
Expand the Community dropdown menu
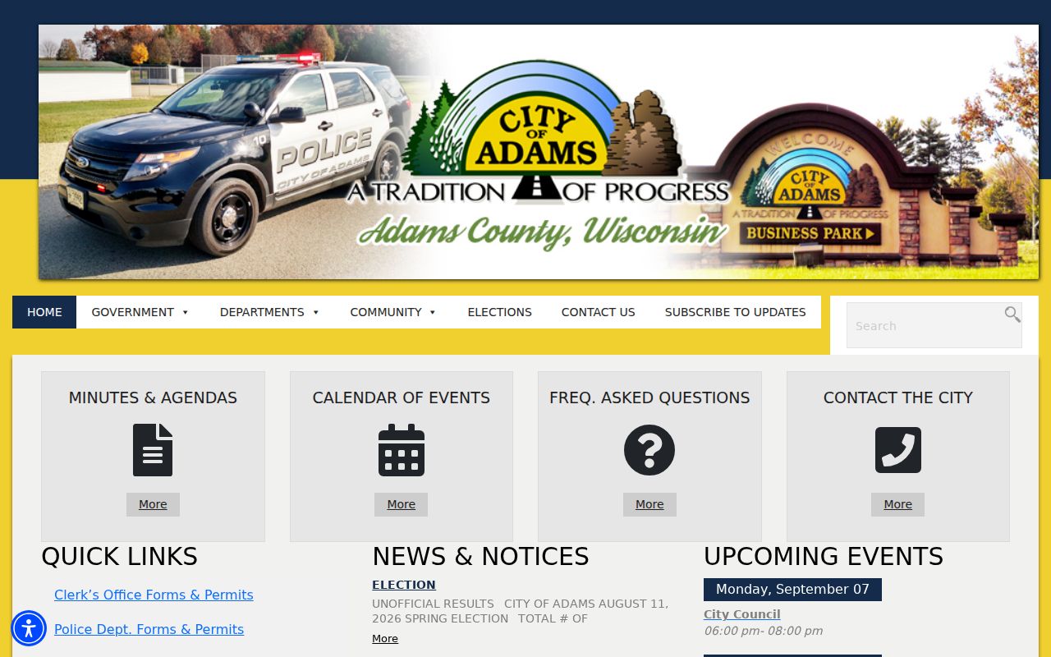pos(393,312)
